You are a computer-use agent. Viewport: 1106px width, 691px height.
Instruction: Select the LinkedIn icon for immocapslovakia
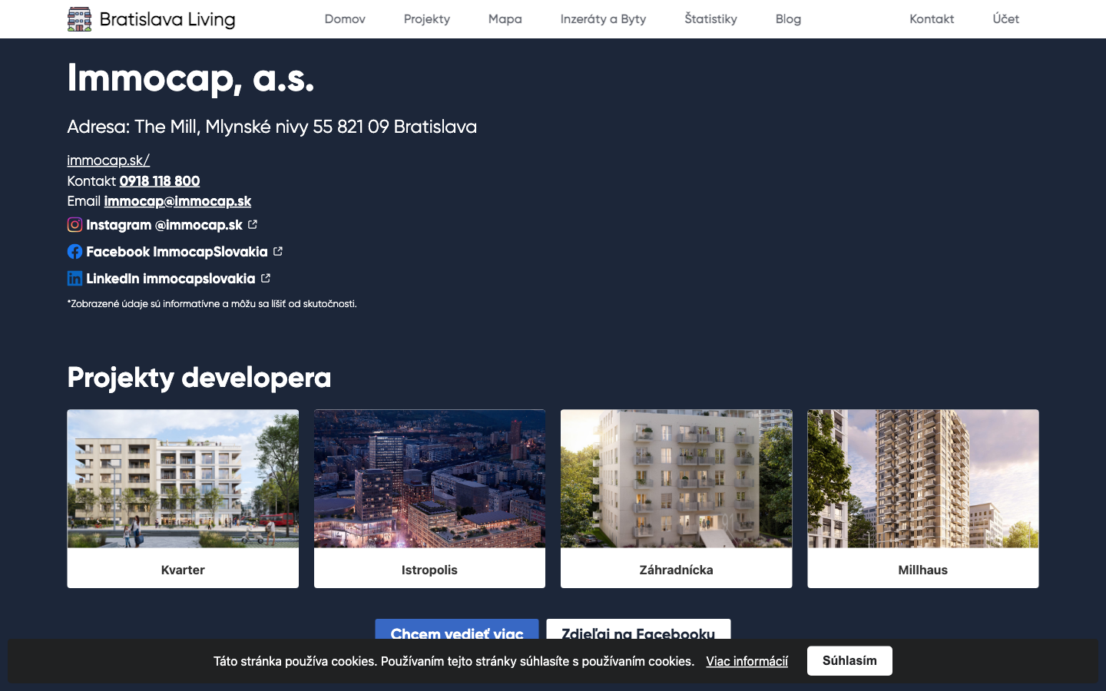point(75,278)
